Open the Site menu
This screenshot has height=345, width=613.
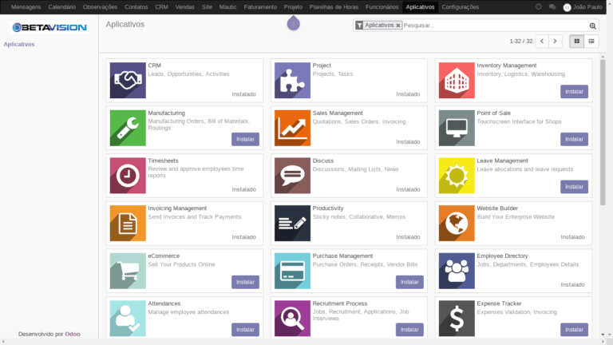pyautogui.click(x=207, y=7)
